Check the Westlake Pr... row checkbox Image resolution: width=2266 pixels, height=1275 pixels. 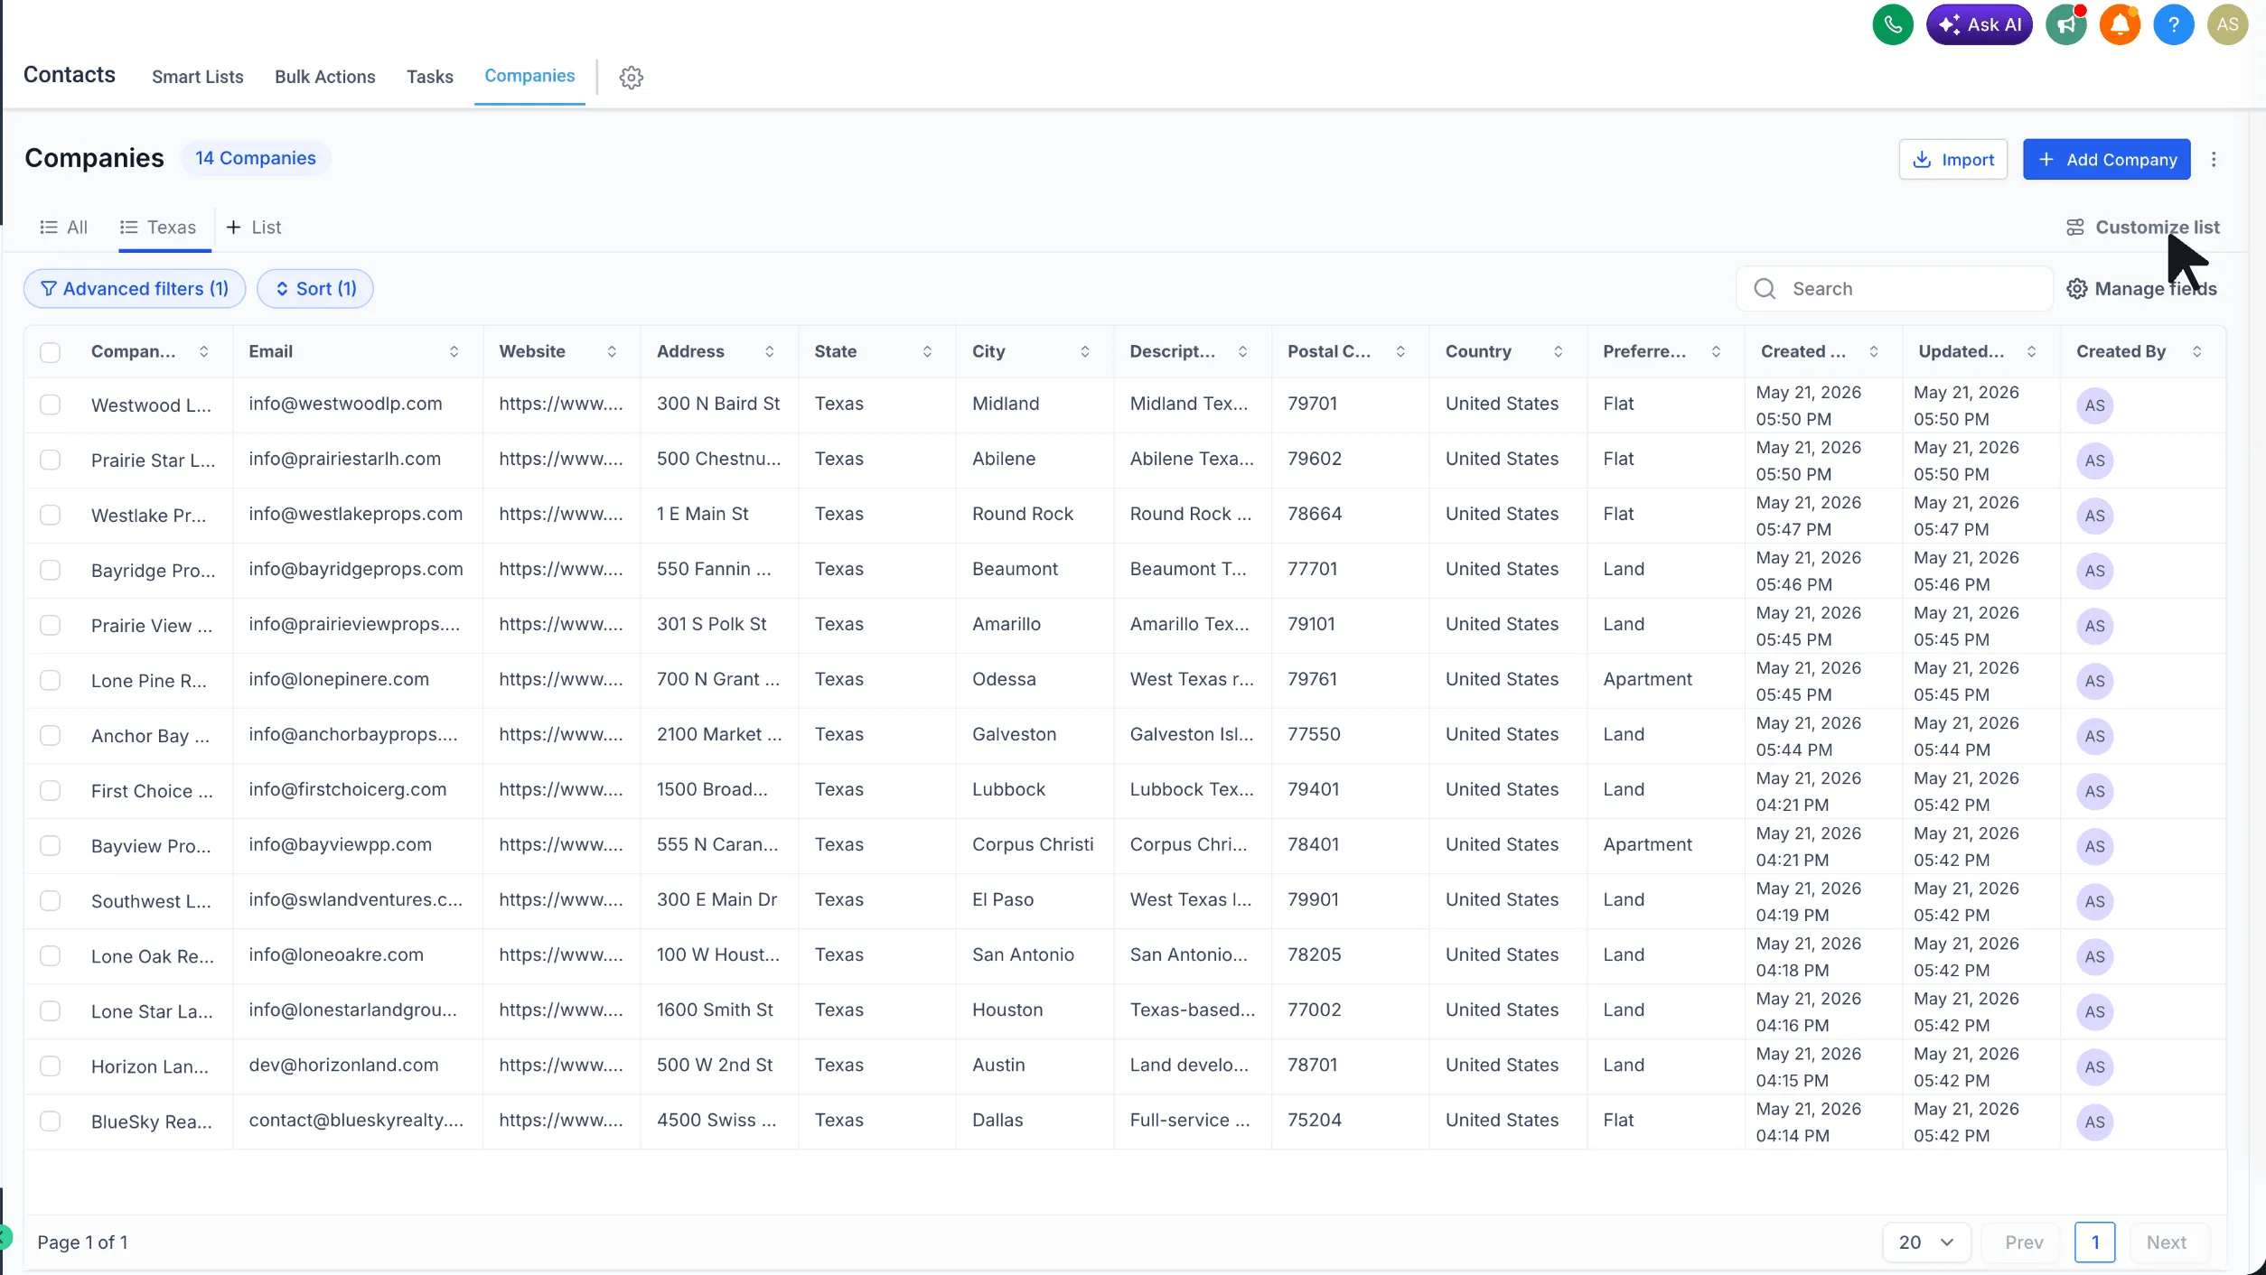click(x=51, y=515)
